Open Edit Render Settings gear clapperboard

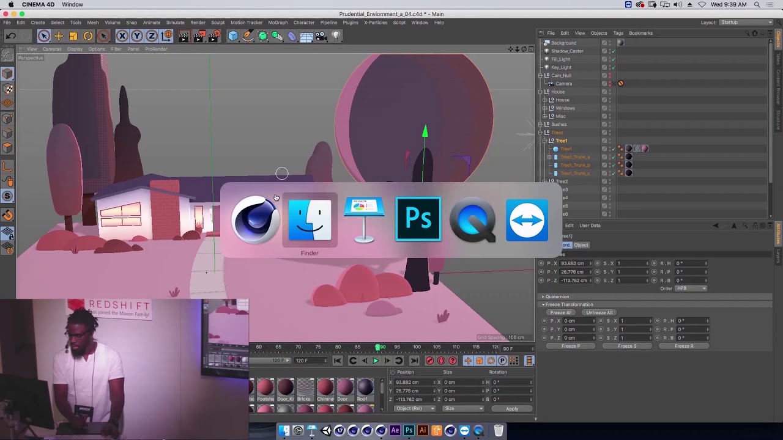click(214, 36)
